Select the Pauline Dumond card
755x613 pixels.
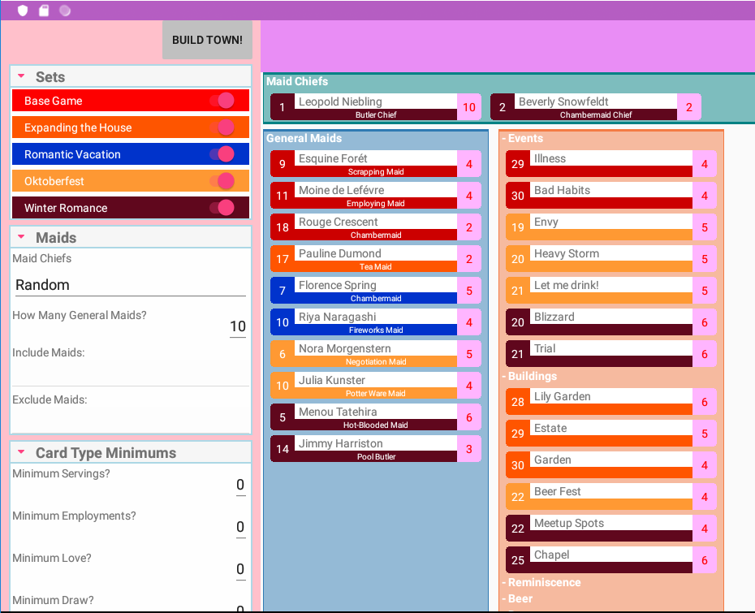tap(376, 259)
